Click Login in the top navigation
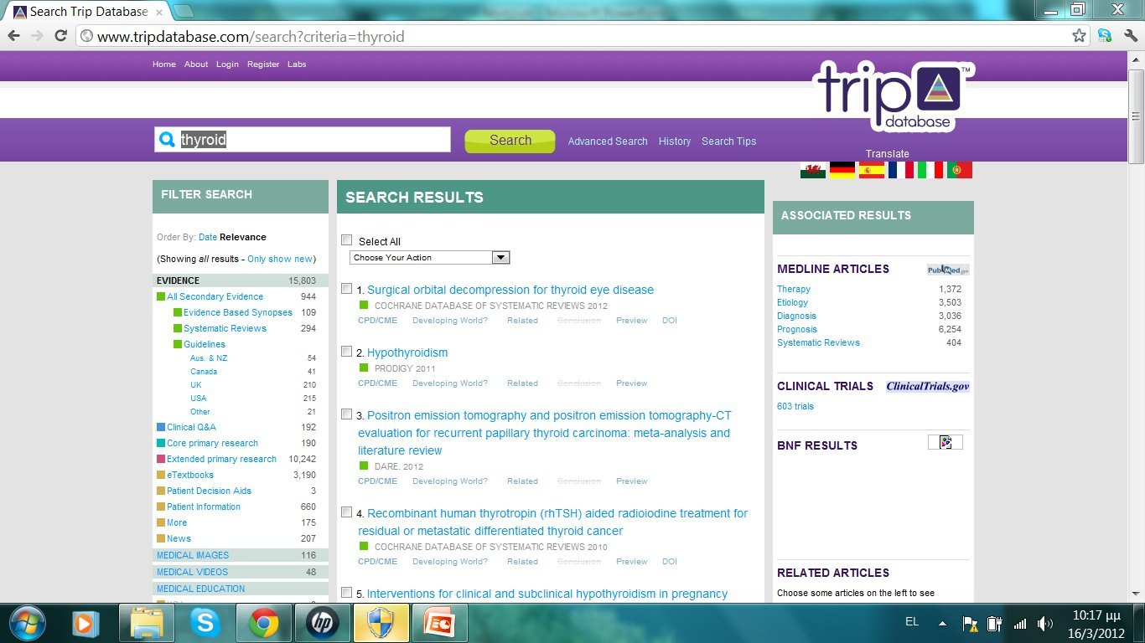This screenshot has width=1145, height=643. 227,64
